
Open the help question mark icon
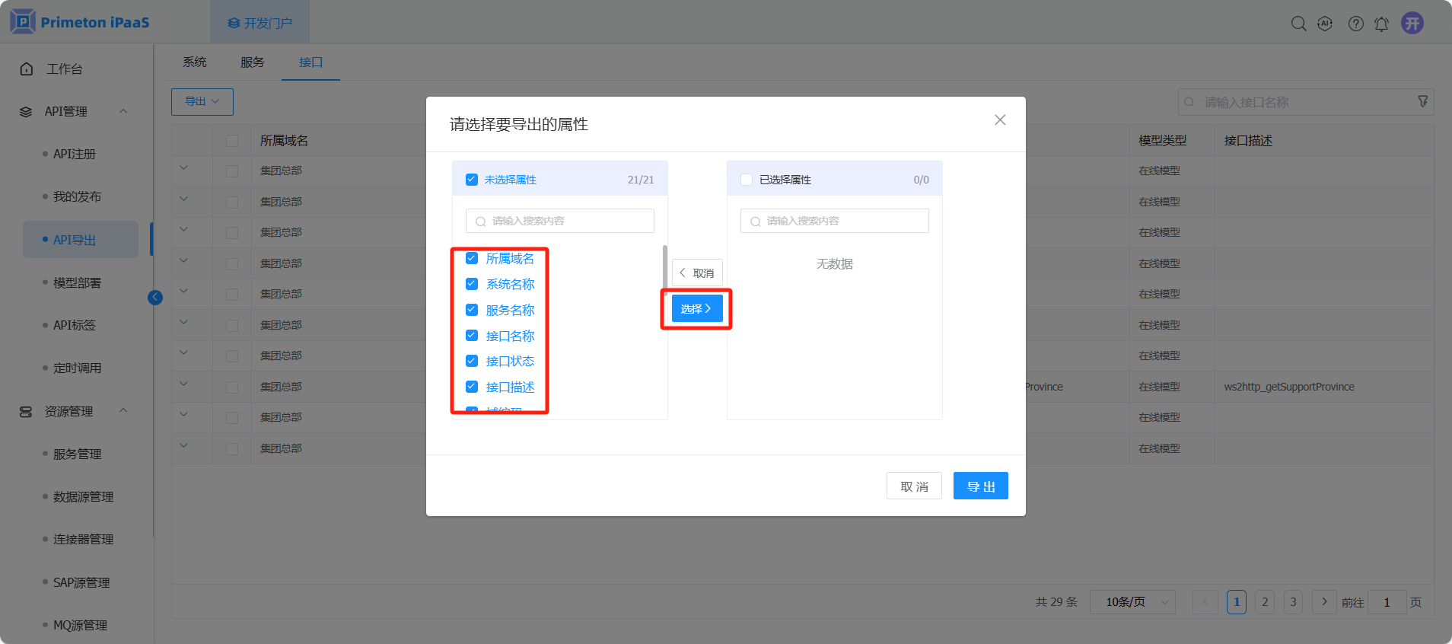pyautogui.click(x=1355, y=24)
